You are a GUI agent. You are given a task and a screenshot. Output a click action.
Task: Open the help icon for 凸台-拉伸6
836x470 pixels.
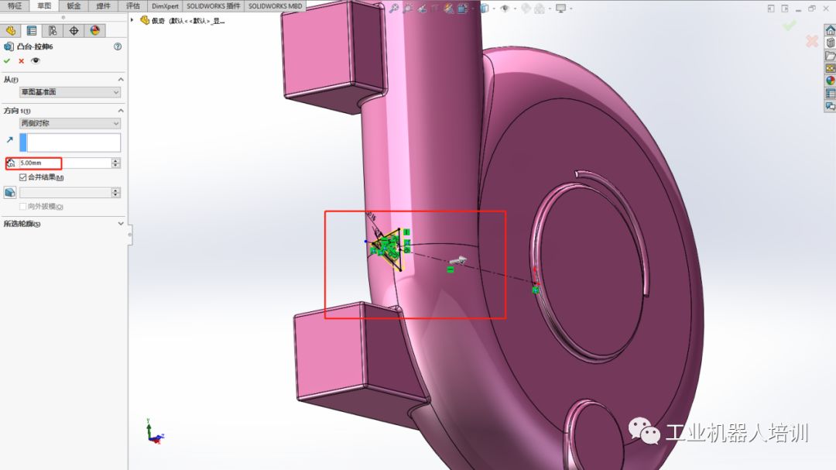pos(118,46)
